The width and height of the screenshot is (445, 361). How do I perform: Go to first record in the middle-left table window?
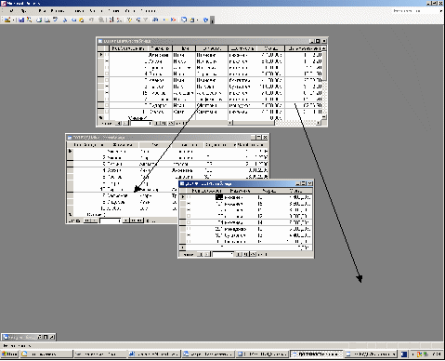87,221
